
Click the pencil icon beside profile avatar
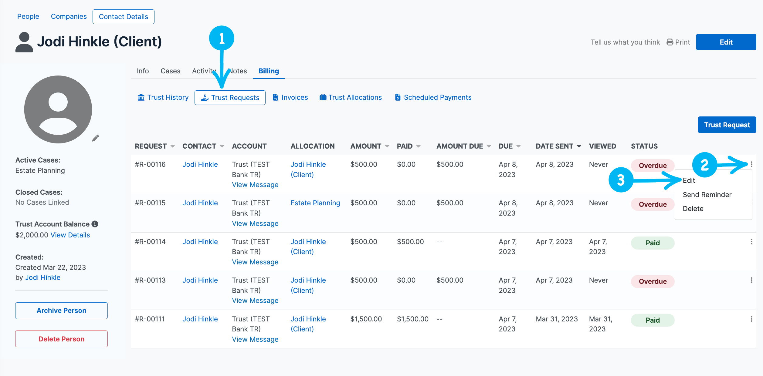pos(96,138)
